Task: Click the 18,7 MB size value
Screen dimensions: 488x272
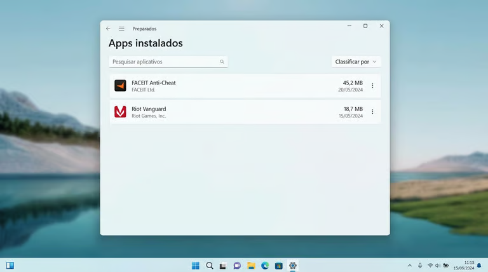Action: pos(353,109)
